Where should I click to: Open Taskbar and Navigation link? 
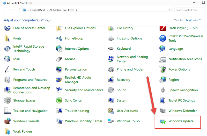30,111
